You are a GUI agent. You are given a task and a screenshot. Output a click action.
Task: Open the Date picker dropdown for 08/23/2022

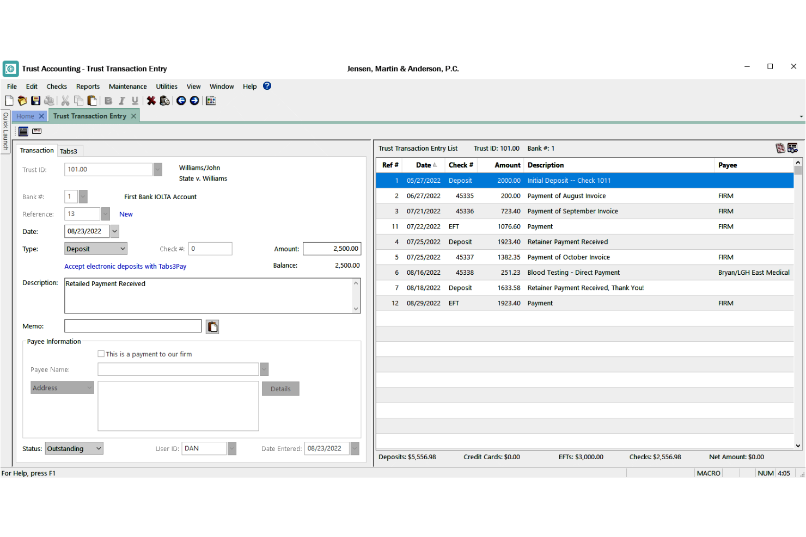[114, 231]
